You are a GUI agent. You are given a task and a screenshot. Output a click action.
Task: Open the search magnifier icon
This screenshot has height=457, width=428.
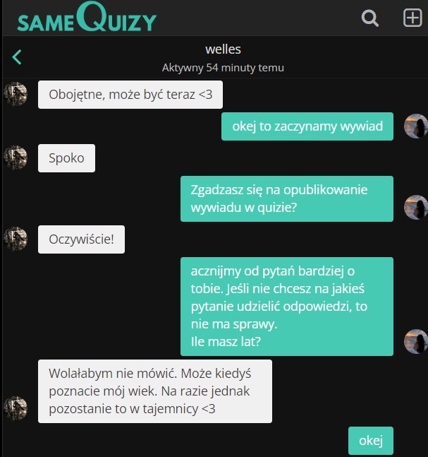(x=369, y=18)
